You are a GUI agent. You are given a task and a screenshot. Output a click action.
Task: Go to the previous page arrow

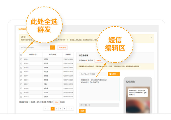(x=49, y=109)
